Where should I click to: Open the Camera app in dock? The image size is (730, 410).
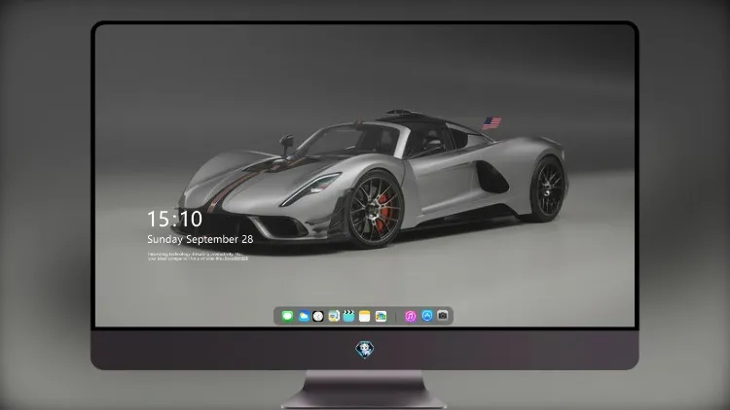(x=443, y=316)
